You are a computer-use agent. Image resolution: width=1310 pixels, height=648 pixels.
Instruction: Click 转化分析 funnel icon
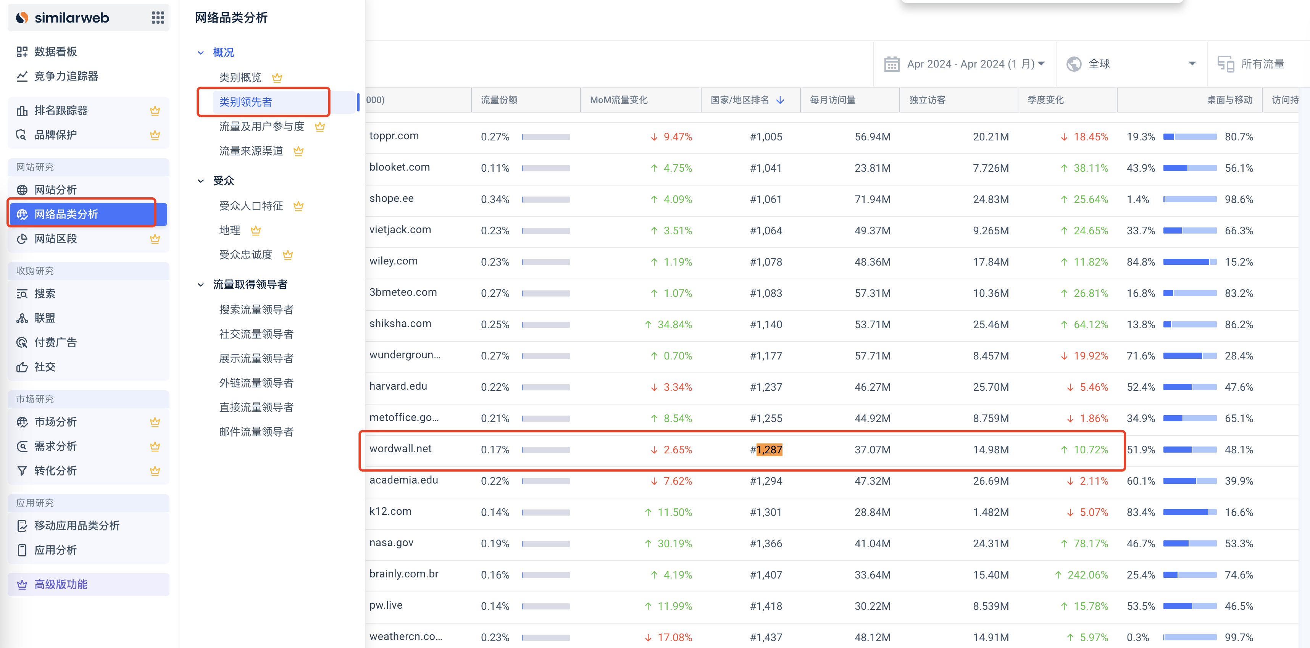tap(22, 471)
